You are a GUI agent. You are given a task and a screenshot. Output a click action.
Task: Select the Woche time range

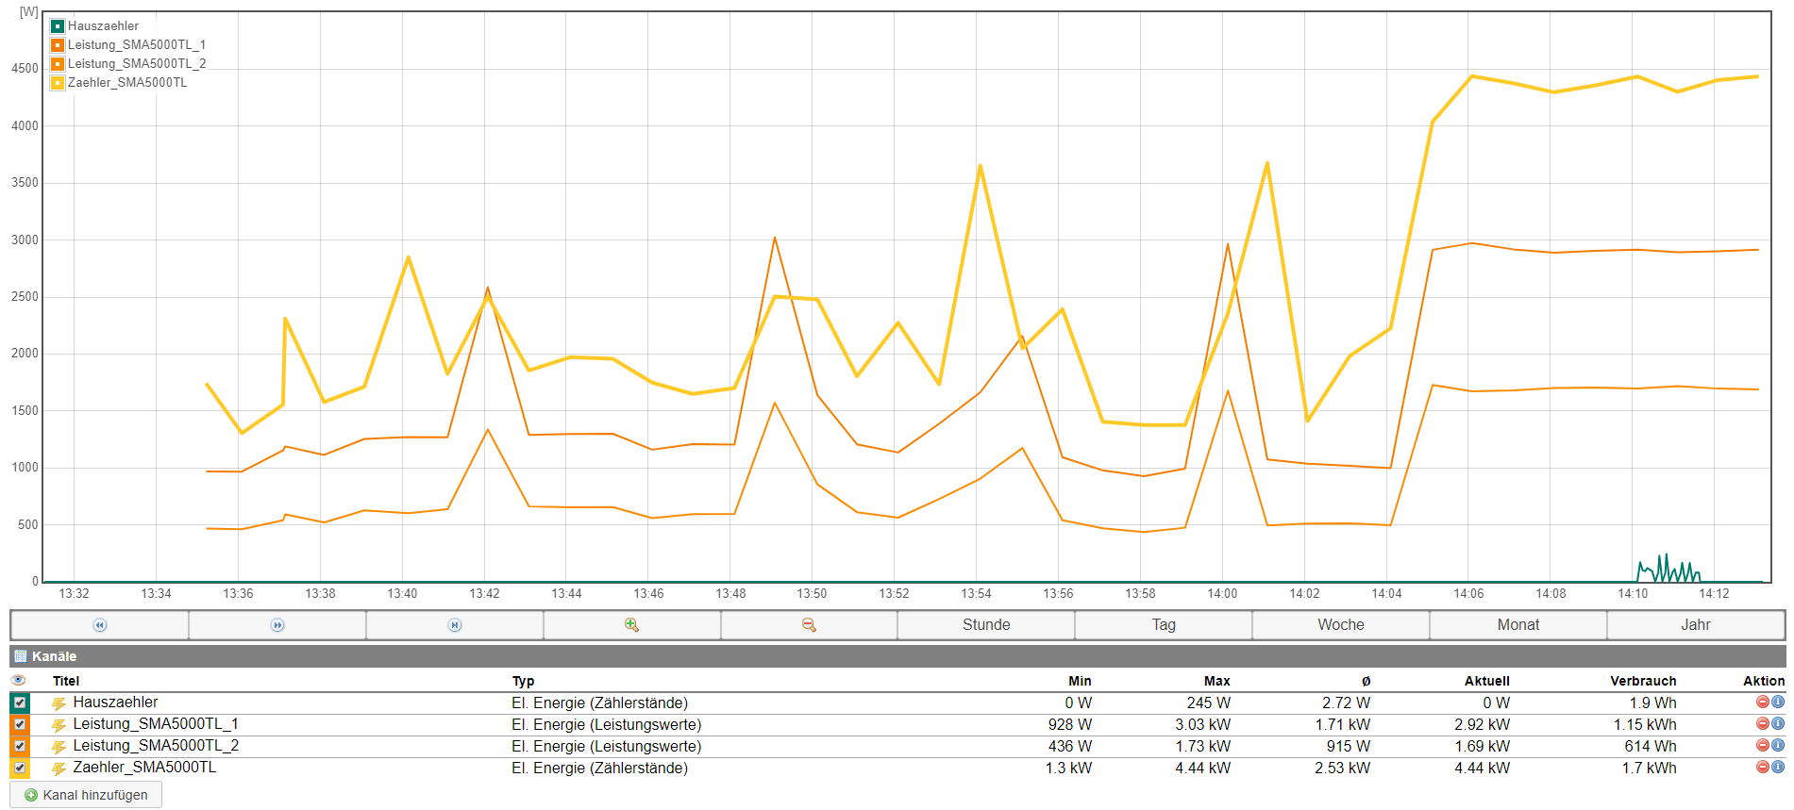point(1340,625)
